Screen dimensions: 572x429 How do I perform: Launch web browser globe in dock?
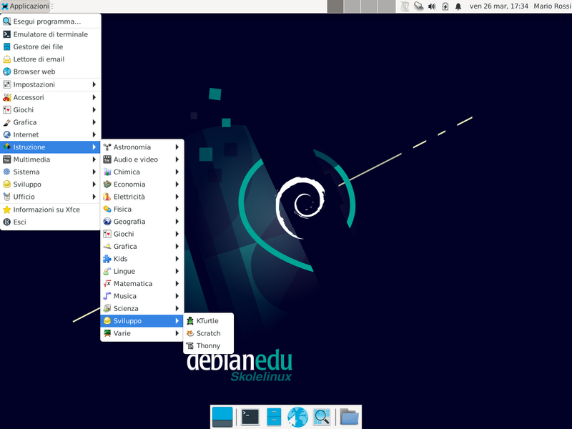[297, 417]
